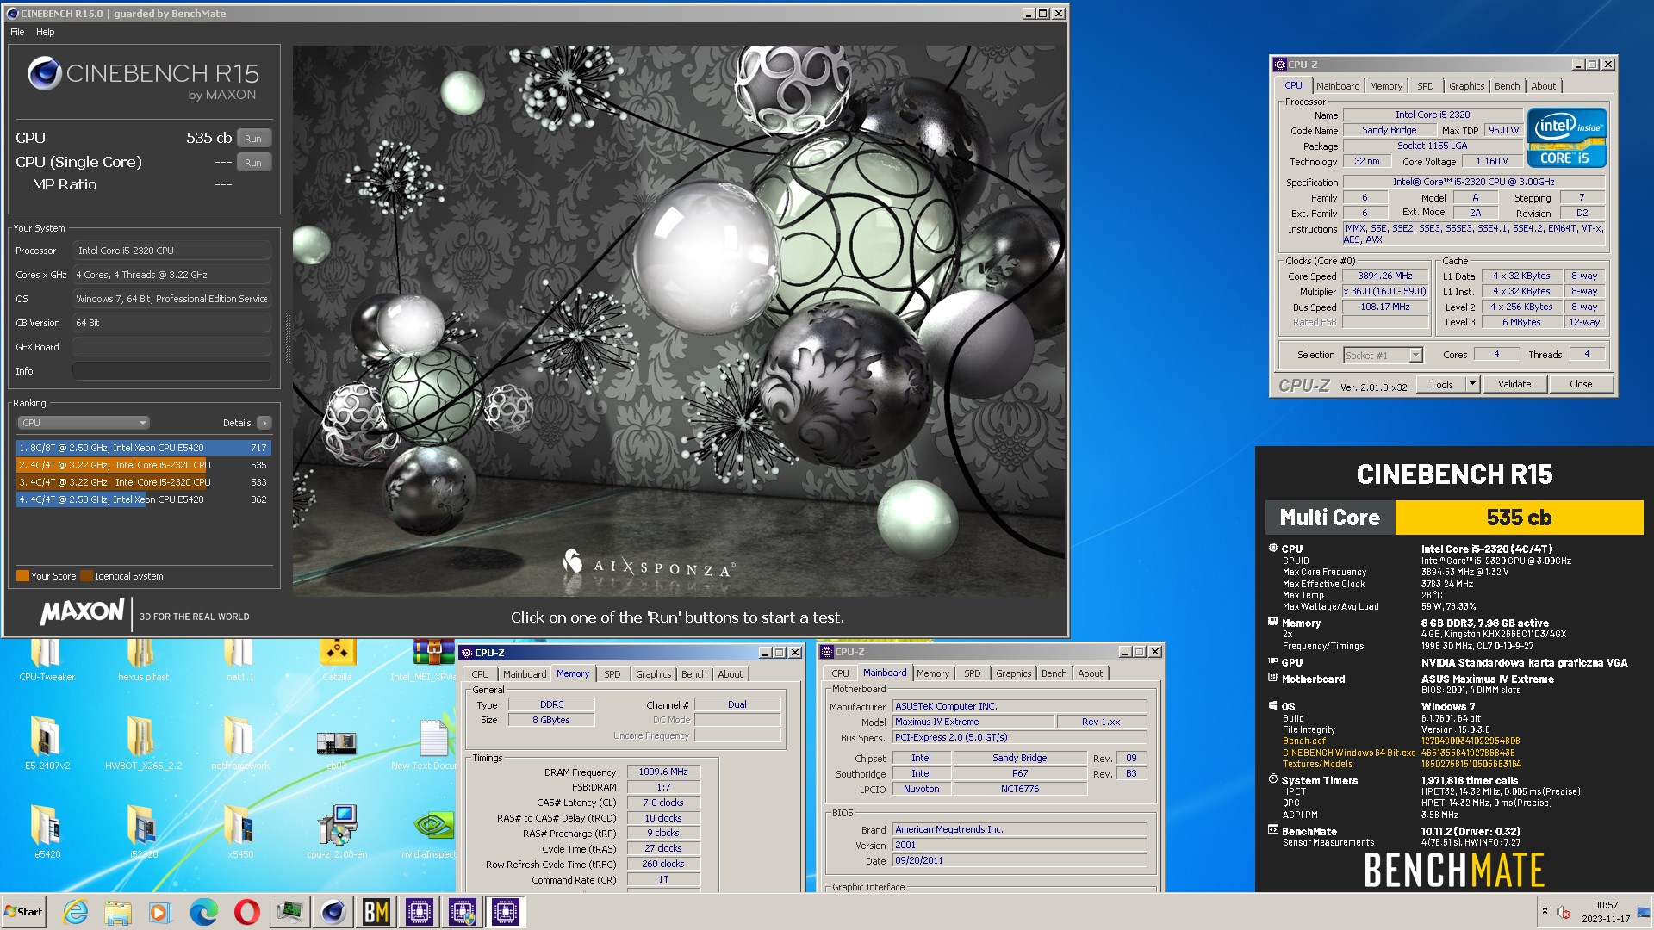This screenshot has height=930, width=1654.
Task: Open Microsoft Edge from the taskbar
Action: point(204,912)
